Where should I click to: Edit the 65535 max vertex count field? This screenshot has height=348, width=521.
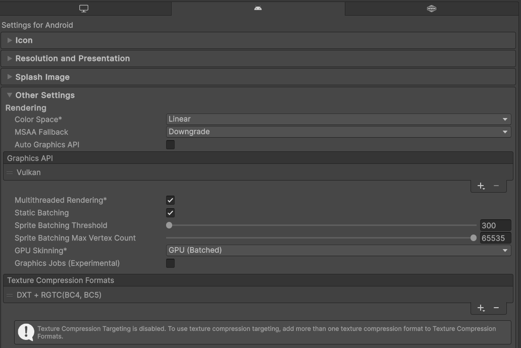click(x=495, y=238)
